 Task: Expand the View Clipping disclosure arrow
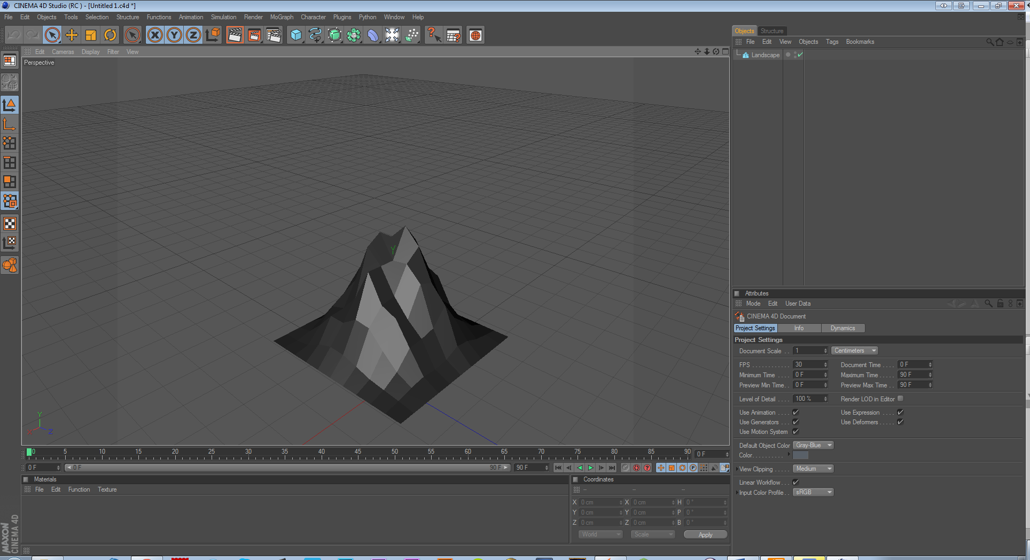pyautogui.click(x=737, y=469)
